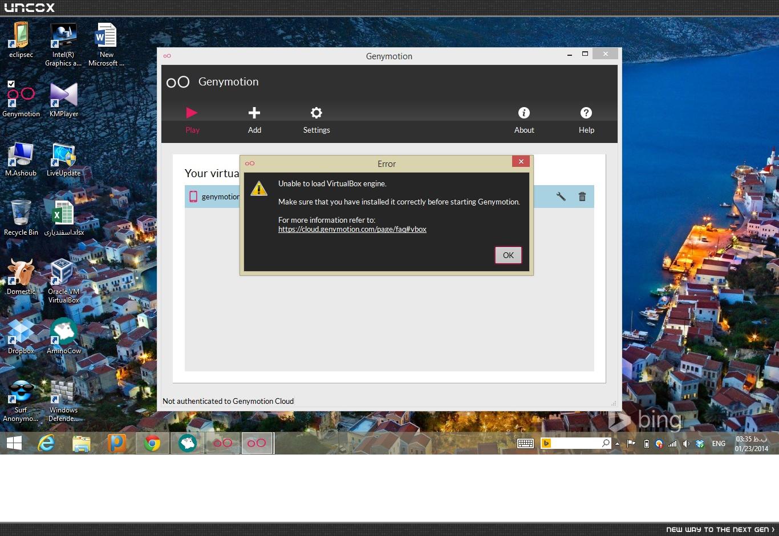779x536 pixels.
Task: Show hidden tray icons arrow
Action: tap(618, 443)
